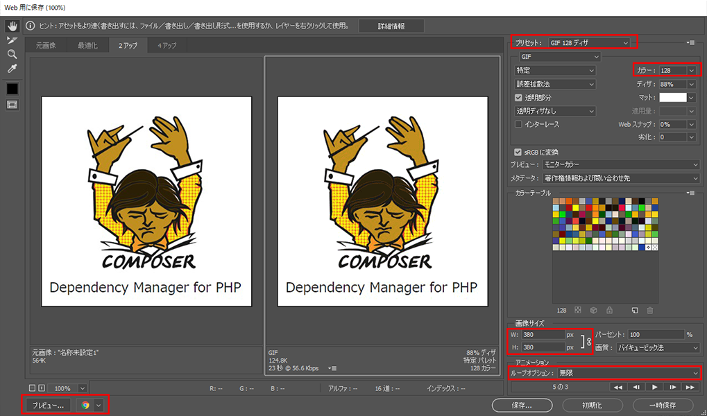707x416 pixels.
Task: Open the 画質 バイキュービック法 dropdown
Action: 658,347
